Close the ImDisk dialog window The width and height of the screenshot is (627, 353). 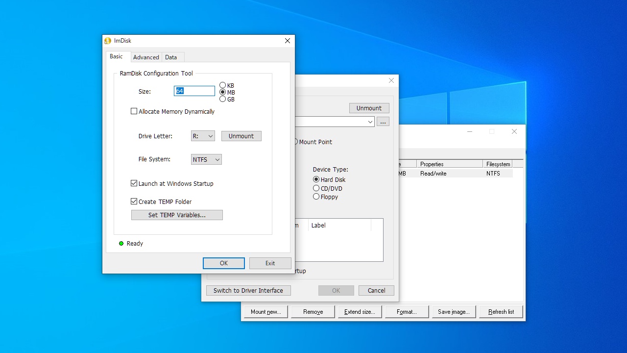(x=288, y=41)
